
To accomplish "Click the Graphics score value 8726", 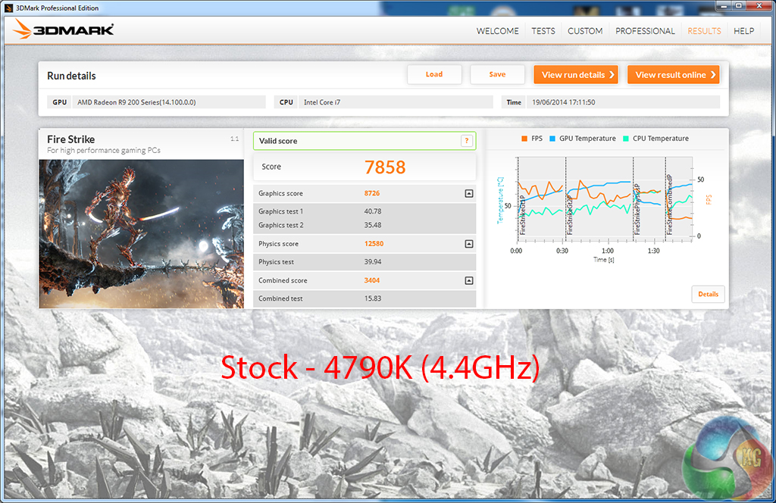I will tap(371, 193).
